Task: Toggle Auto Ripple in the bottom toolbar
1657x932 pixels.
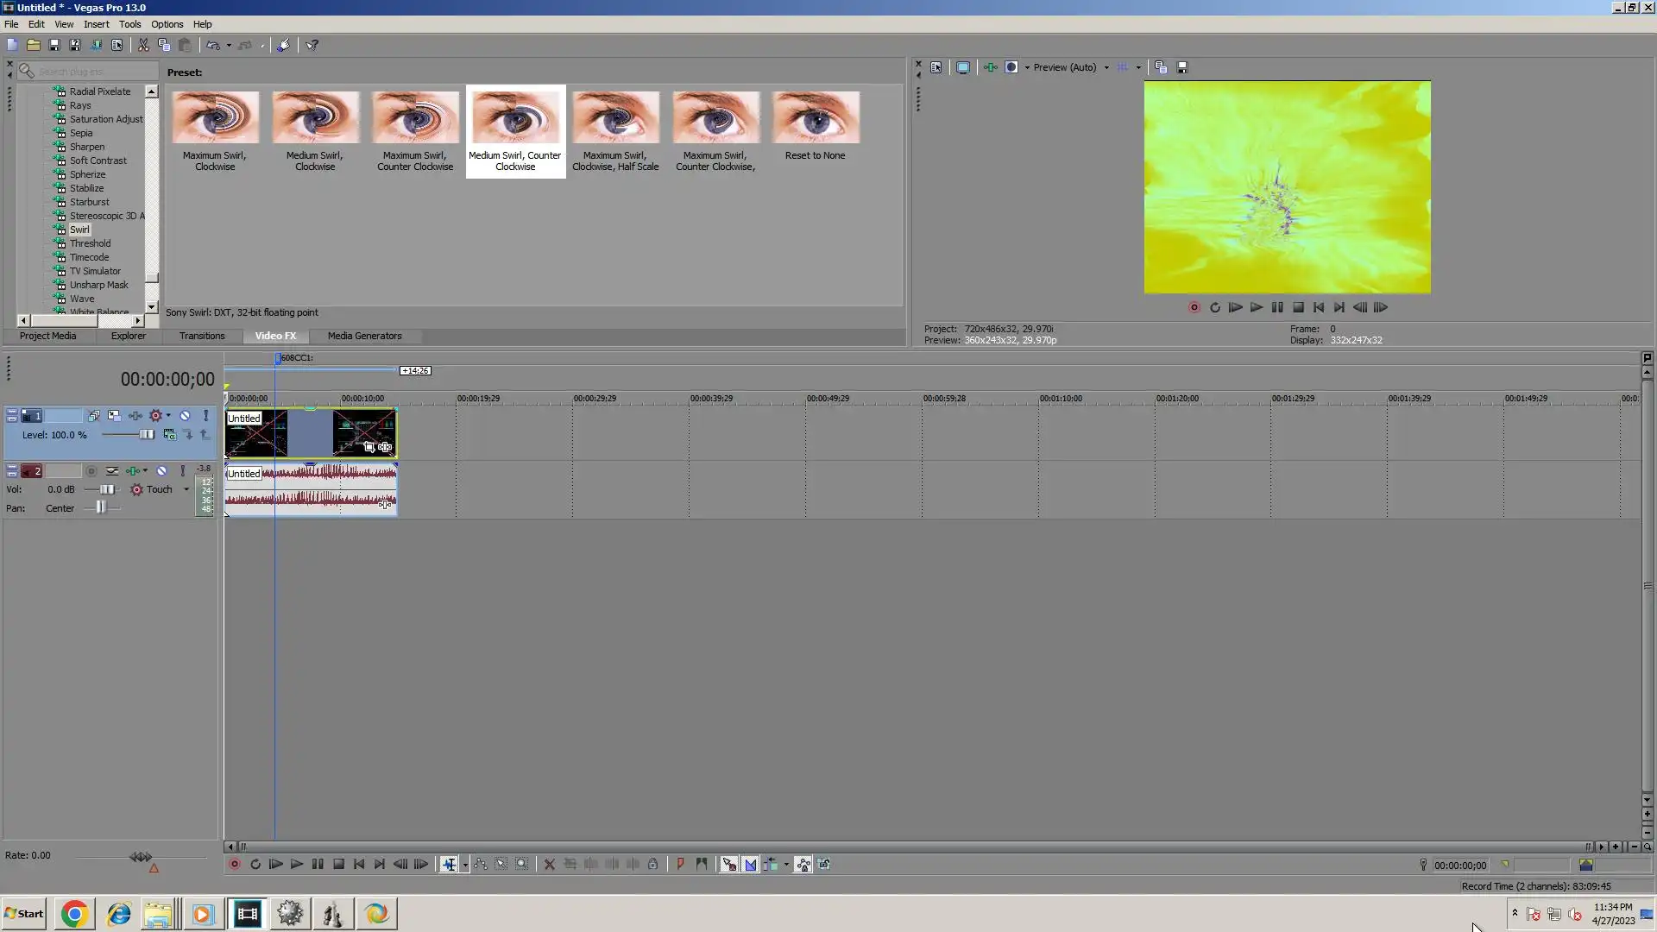Action: click(771, 865)
